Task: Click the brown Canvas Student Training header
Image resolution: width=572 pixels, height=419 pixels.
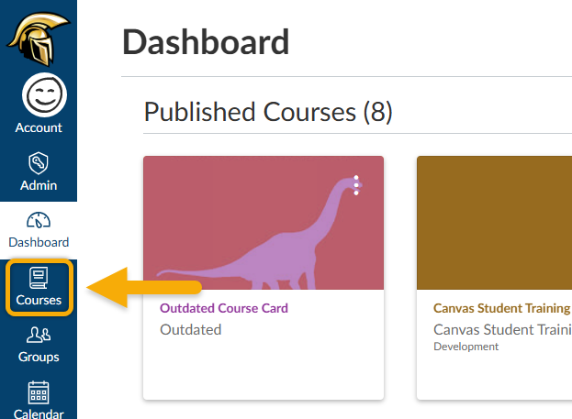Action: [x=494, y=223]
